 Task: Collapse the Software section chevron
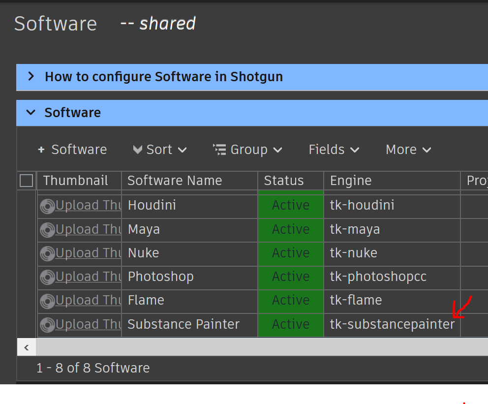[x=31, y=112]
